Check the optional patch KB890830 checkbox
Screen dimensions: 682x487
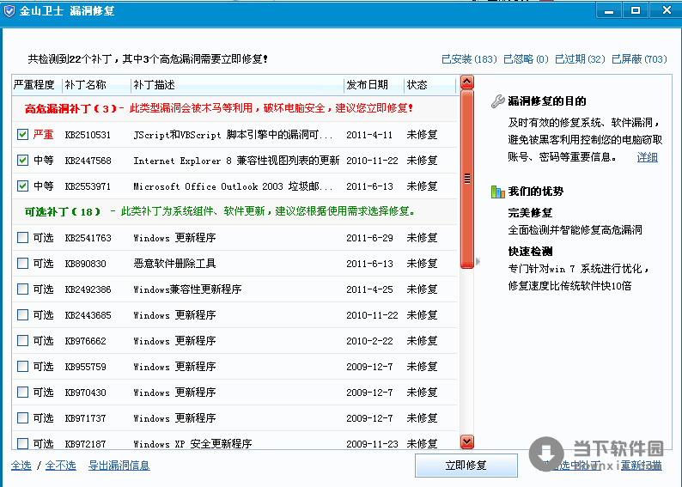click(x=22, y=264)
